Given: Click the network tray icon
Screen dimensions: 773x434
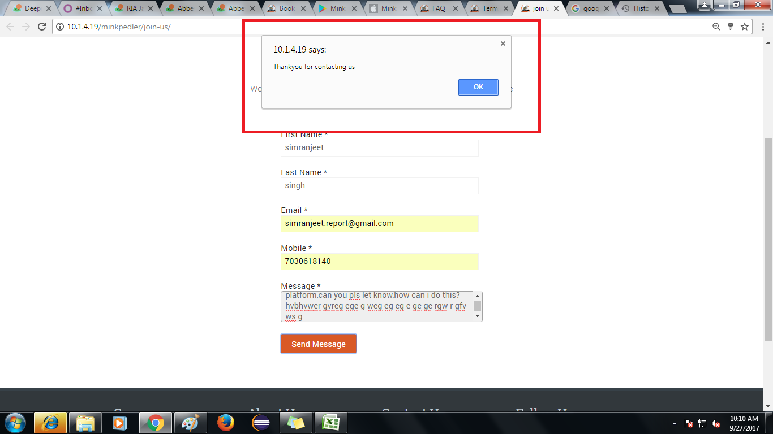Looking at the screenshot, I should click(x=702, y=423).
